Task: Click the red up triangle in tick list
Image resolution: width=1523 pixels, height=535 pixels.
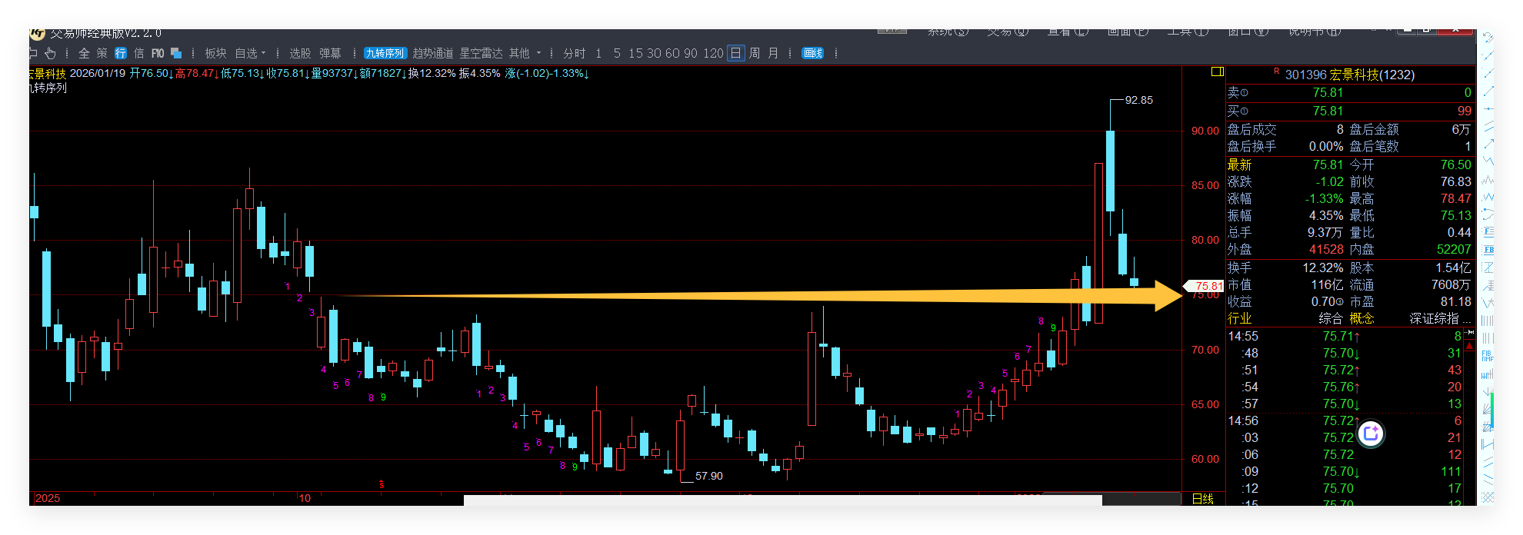Action: pos(1470,347)
